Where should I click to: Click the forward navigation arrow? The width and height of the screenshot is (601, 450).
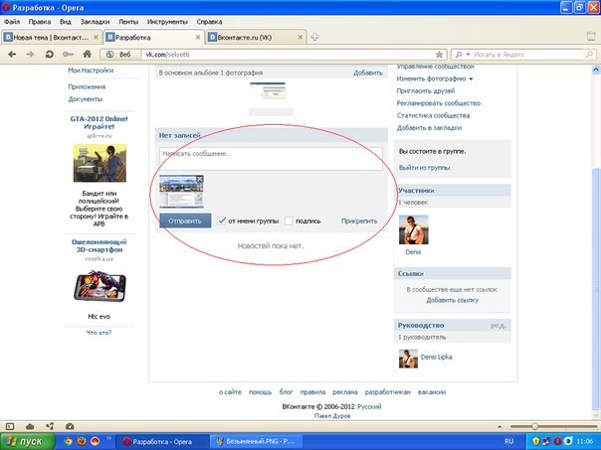pos(30,55)
